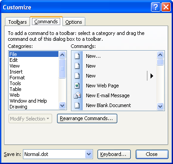Click the Help question mark button
This screenshot has width=173, height=164.
155,7
